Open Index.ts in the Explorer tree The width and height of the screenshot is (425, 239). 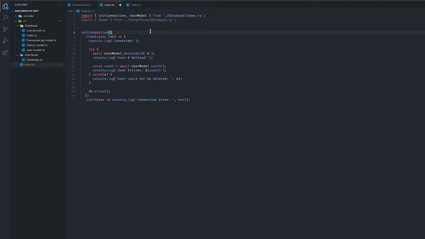pos(32,35)
